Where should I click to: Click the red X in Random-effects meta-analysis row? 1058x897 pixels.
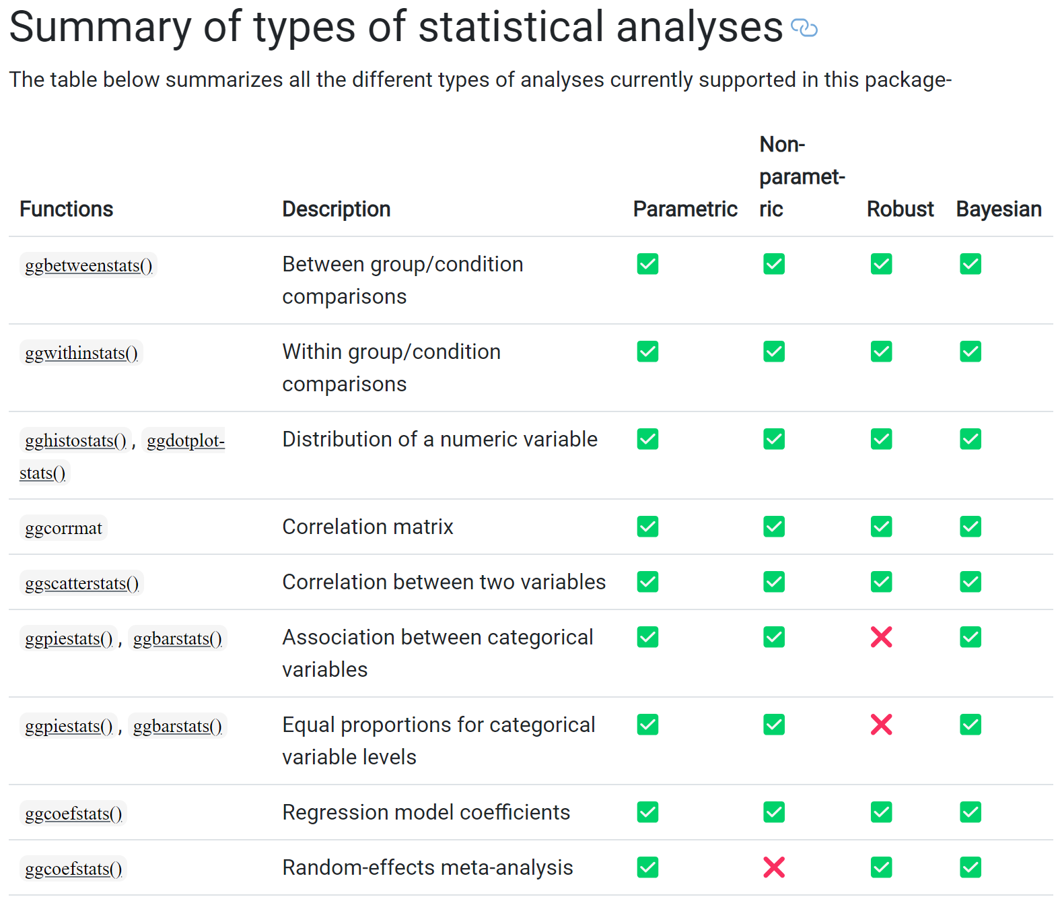tap(774, 867)
